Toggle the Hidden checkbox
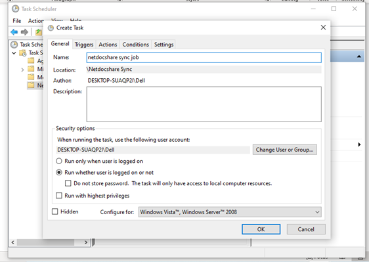The height and width of the screenshot is (262, 369). point(55,211)
